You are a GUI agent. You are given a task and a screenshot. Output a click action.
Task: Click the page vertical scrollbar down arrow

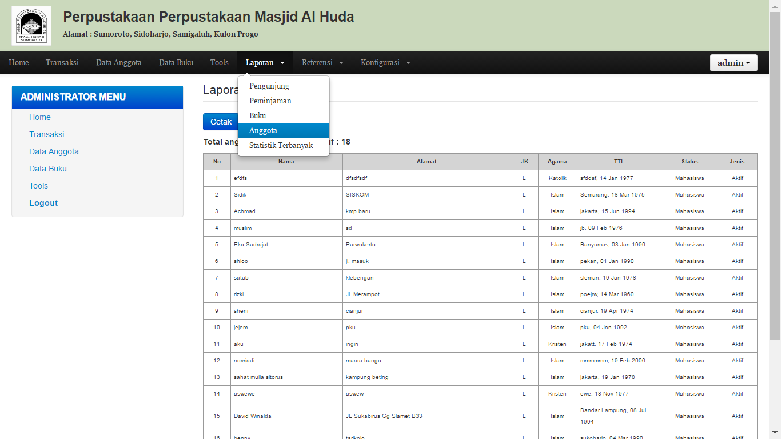[775, 433]
